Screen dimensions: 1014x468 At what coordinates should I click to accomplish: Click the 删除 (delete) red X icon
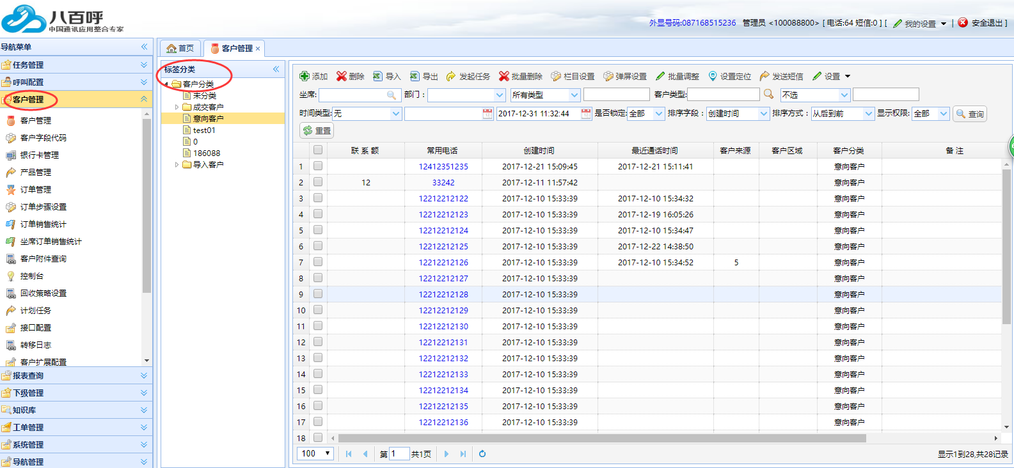342,76
